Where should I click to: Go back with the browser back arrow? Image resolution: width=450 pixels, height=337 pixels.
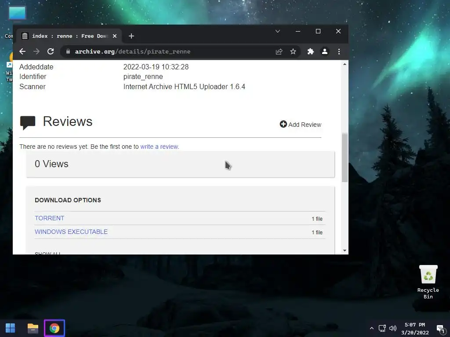coord(22,51)
